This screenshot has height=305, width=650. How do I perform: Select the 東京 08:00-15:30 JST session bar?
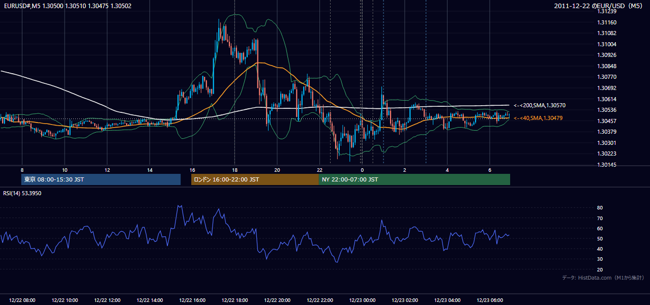pos(101,179)
